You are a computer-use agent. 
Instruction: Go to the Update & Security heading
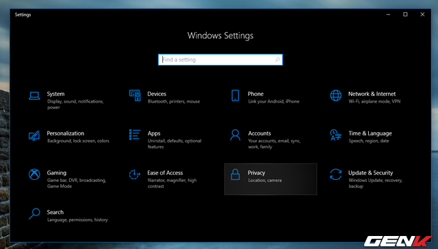(370, 173)
